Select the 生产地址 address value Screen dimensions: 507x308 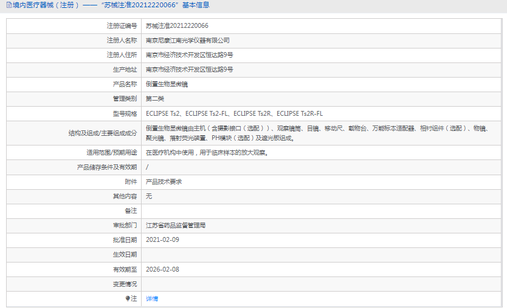coord(190,69)
